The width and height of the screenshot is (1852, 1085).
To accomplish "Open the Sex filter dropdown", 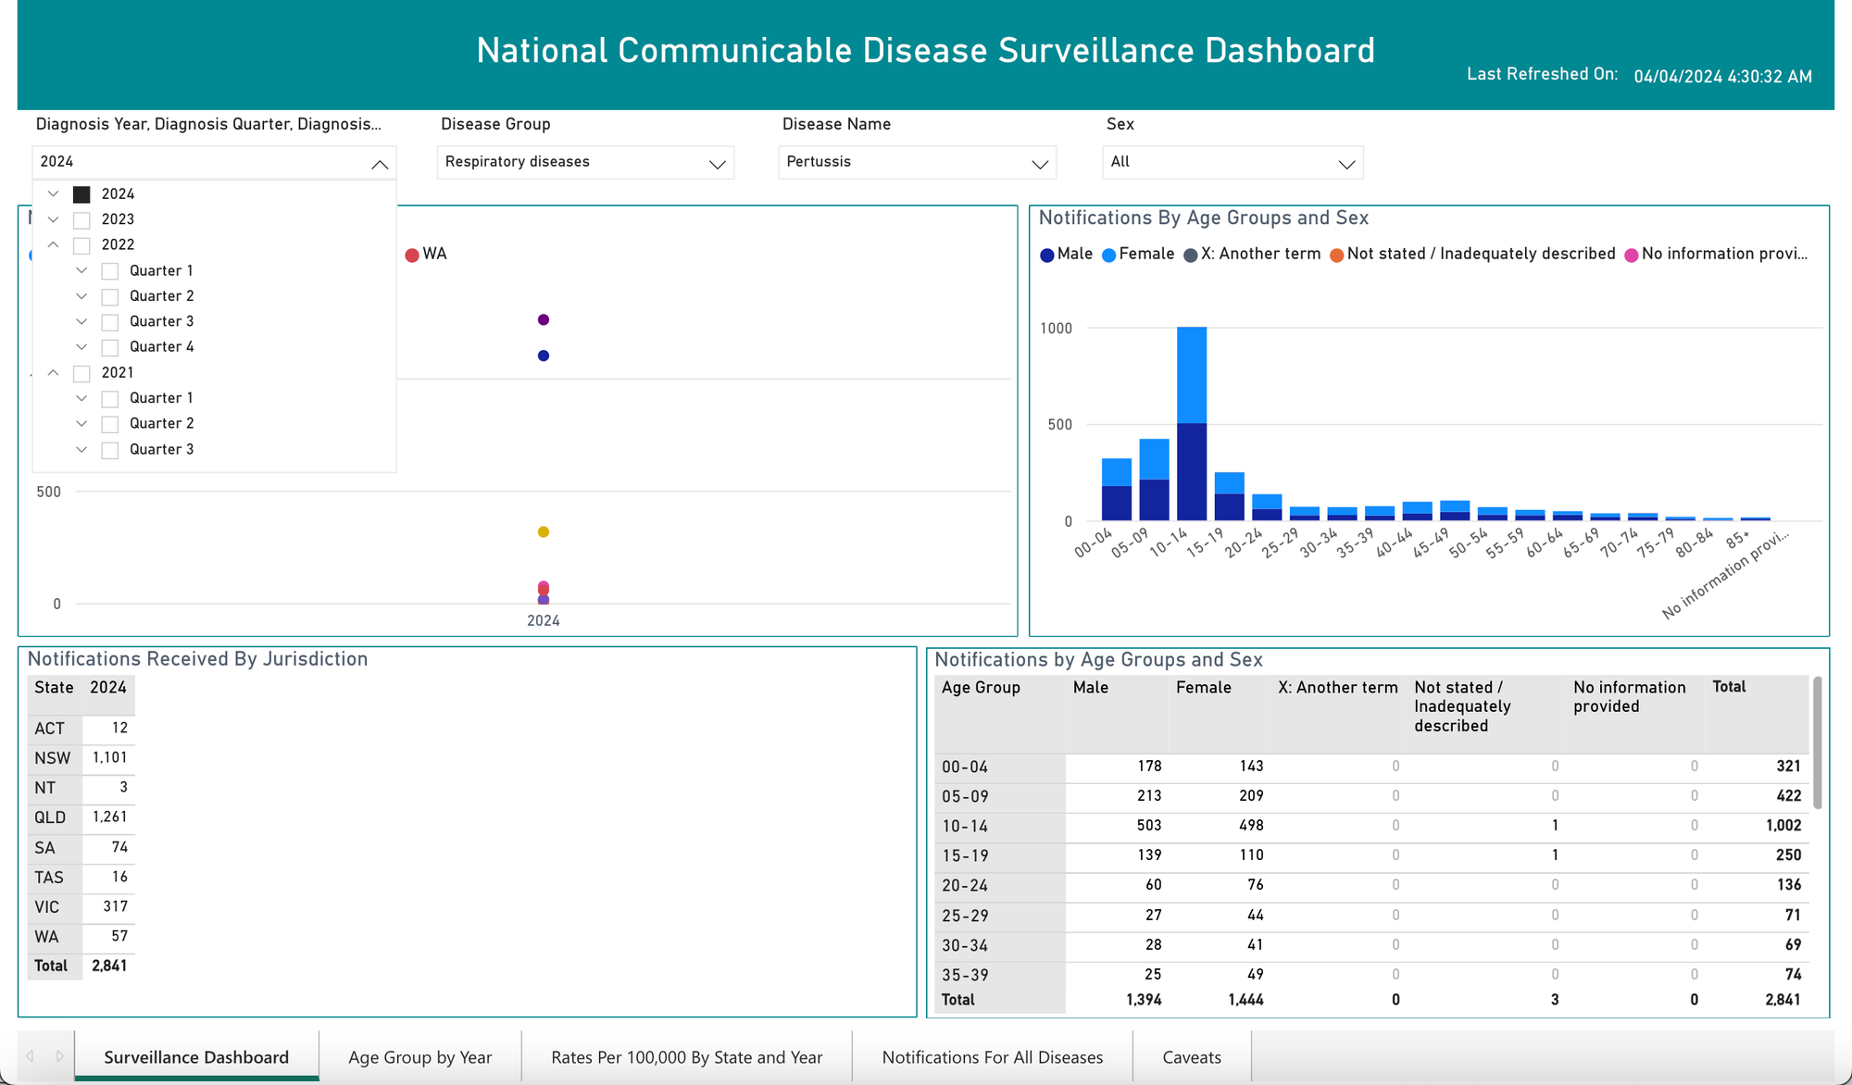I will tap(1233, 162).
